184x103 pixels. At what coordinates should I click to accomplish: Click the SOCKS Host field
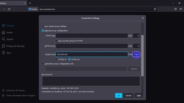[92, 54]
